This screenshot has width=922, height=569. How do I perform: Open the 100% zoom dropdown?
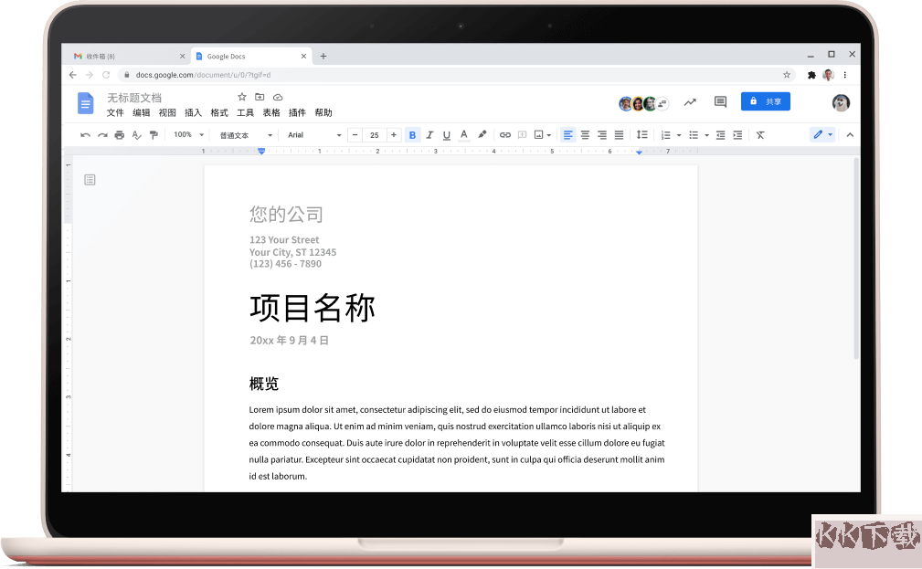[189, 134]
